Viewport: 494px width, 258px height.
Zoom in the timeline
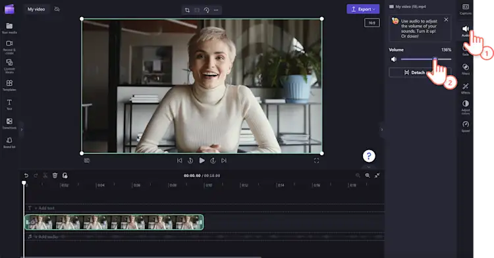pos(368,176)
